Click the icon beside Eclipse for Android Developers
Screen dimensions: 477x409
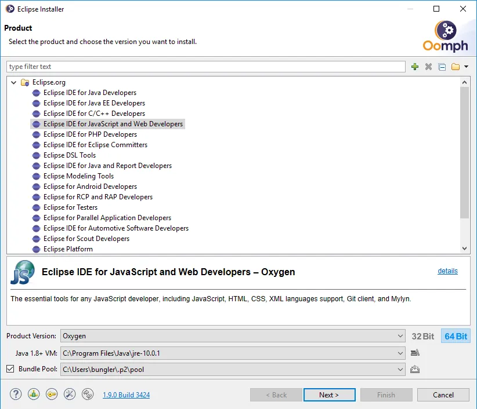36,187
